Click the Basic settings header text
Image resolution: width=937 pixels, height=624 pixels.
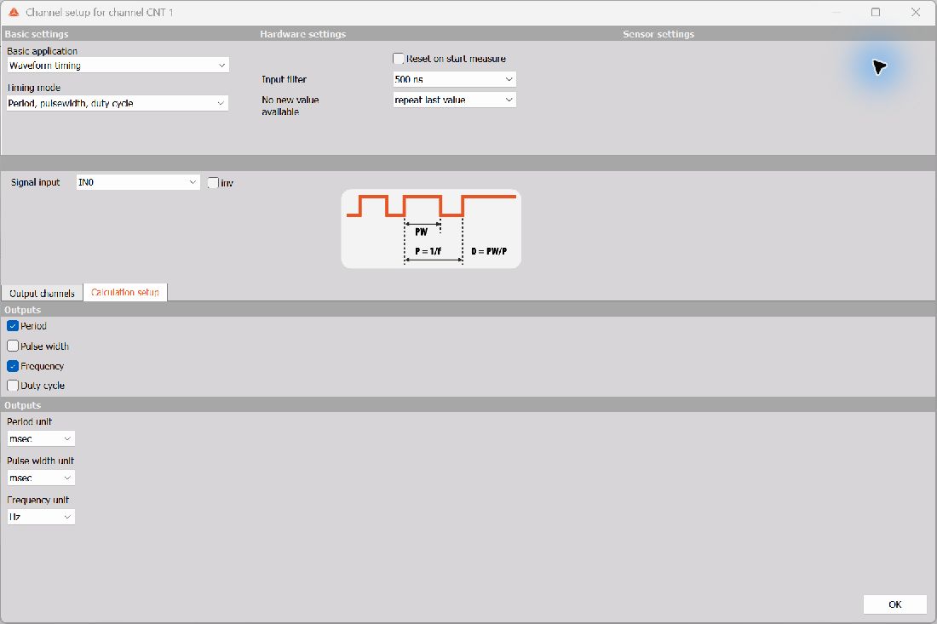[x=37, y=34]
